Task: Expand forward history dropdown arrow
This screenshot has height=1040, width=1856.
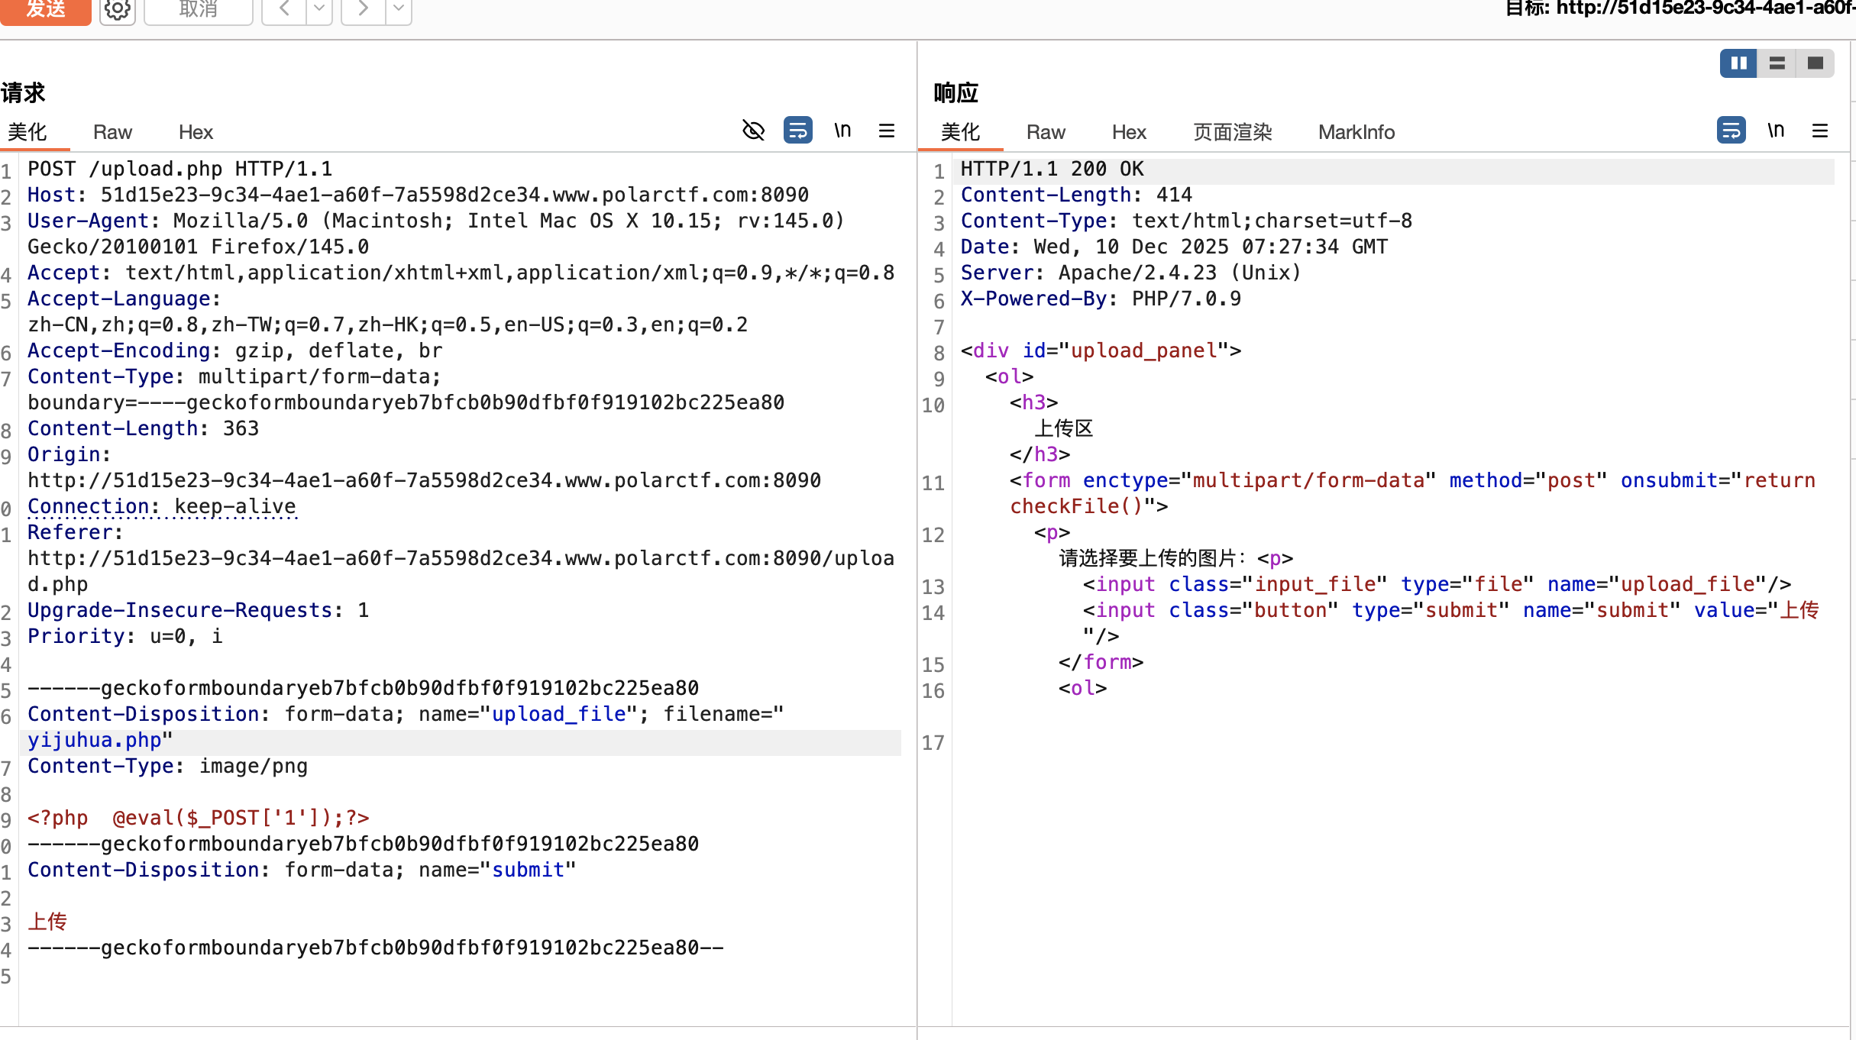Action: 399,9
